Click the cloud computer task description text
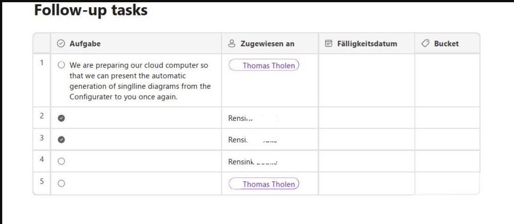514x224 pixels. click(140, 81)
